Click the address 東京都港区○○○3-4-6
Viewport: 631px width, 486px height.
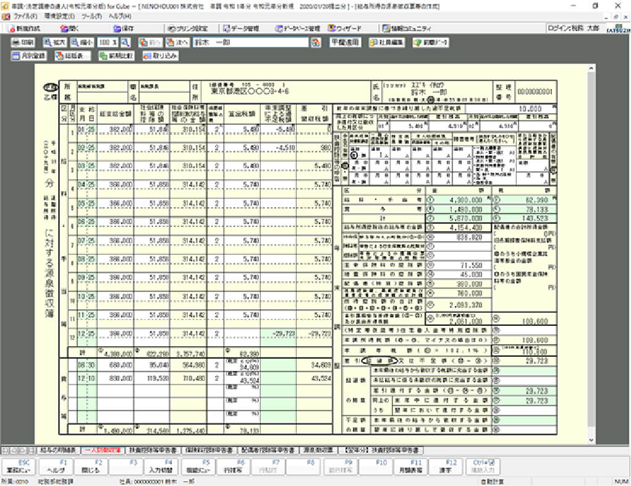coord(250,92)
